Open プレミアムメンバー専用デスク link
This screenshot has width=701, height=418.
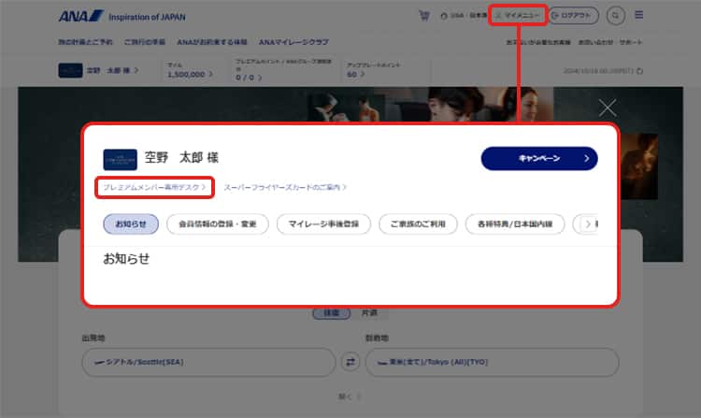click(155, 188)
